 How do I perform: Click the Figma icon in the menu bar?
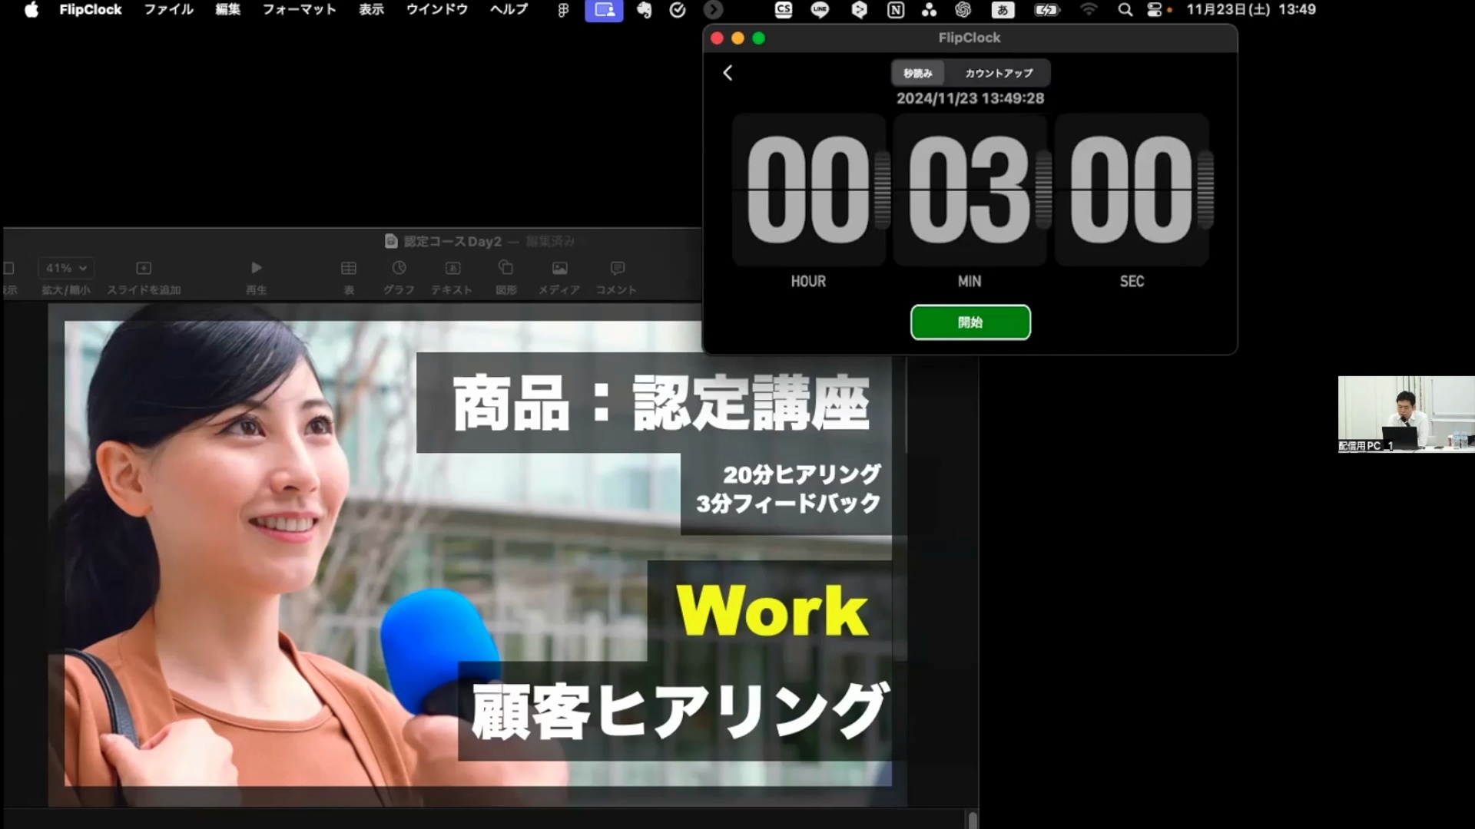pyautogui.click(x=563, y=10)
